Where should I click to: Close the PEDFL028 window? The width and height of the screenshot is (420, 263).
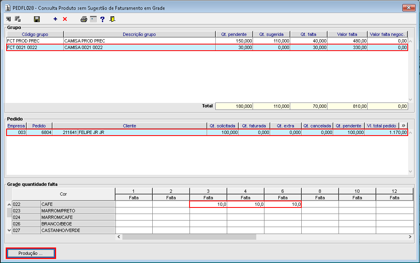tap(409, 7)
